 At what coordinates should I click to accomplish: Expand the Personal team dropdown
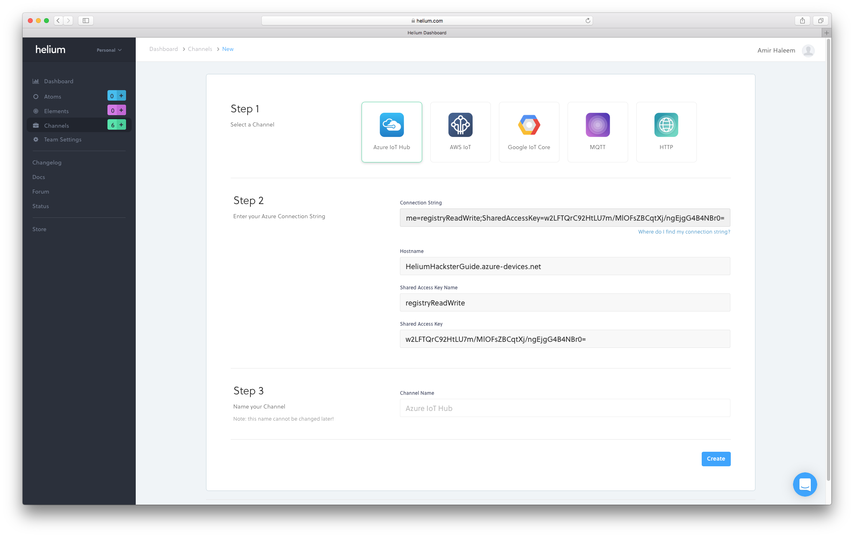[109, 50]
